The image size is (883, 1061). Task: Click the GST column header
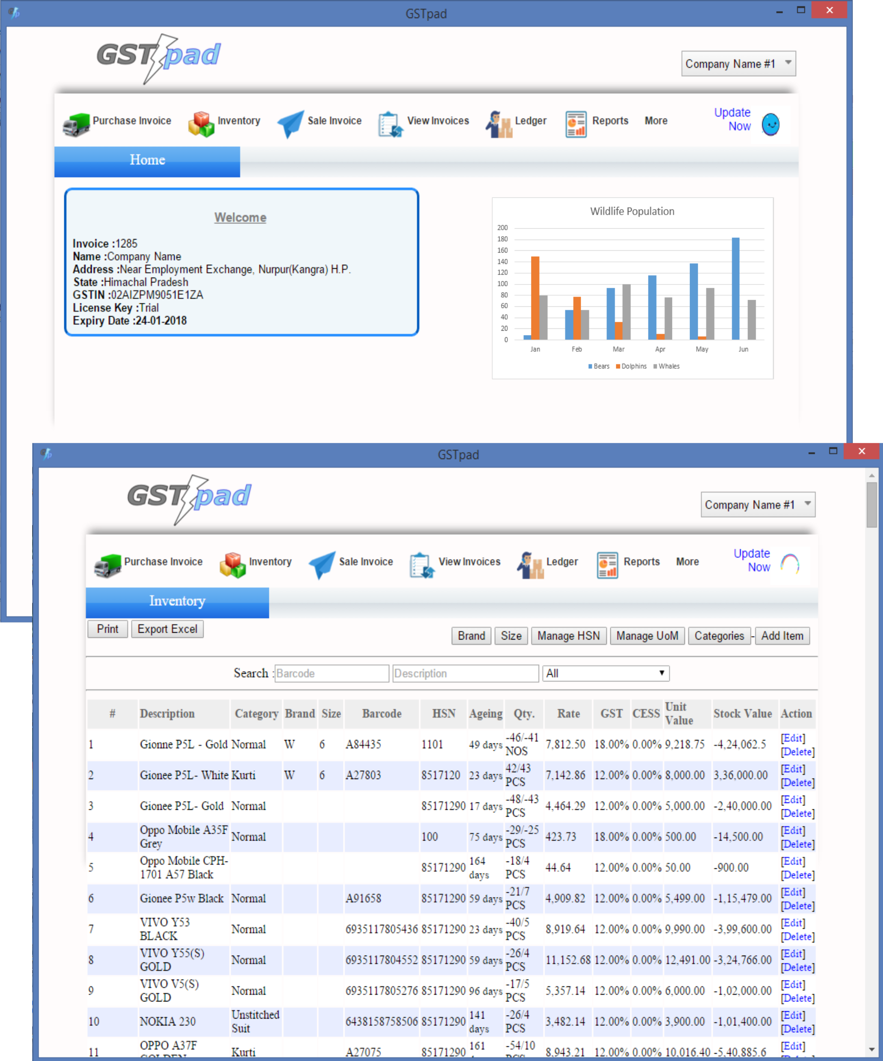tap(611, 713)
